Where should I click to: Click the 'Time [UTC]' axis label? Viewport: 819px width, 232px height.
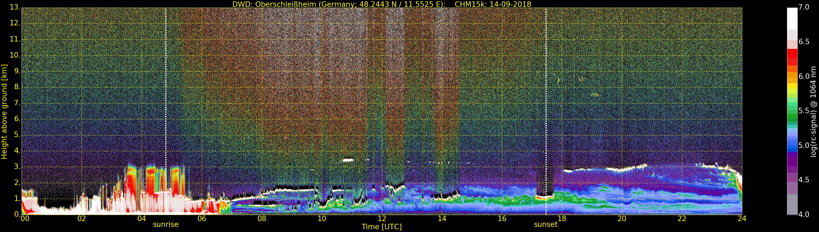[382, 227]
